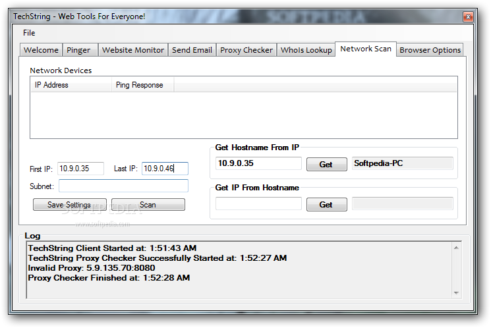The image size is (491, 328).
Task: Click the empty IP result field
Action: [x=403, y=204]
